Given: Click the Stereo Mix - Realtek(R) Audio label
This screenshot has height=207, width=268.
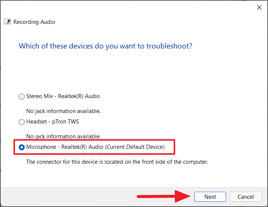Looking at the screenshot, I should point(63,96).
